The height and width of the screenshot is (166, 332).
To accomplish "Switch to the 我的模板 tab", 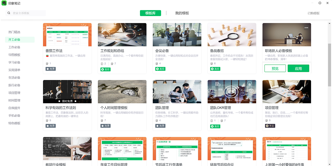I will 182,13.
